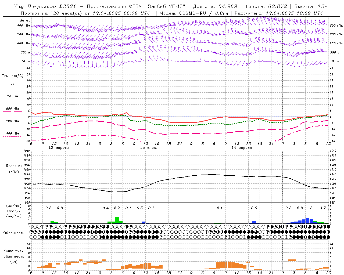Click the Td 2м legend label
The height and width of the screenshot is (275, 344).
tap(12, 96)
